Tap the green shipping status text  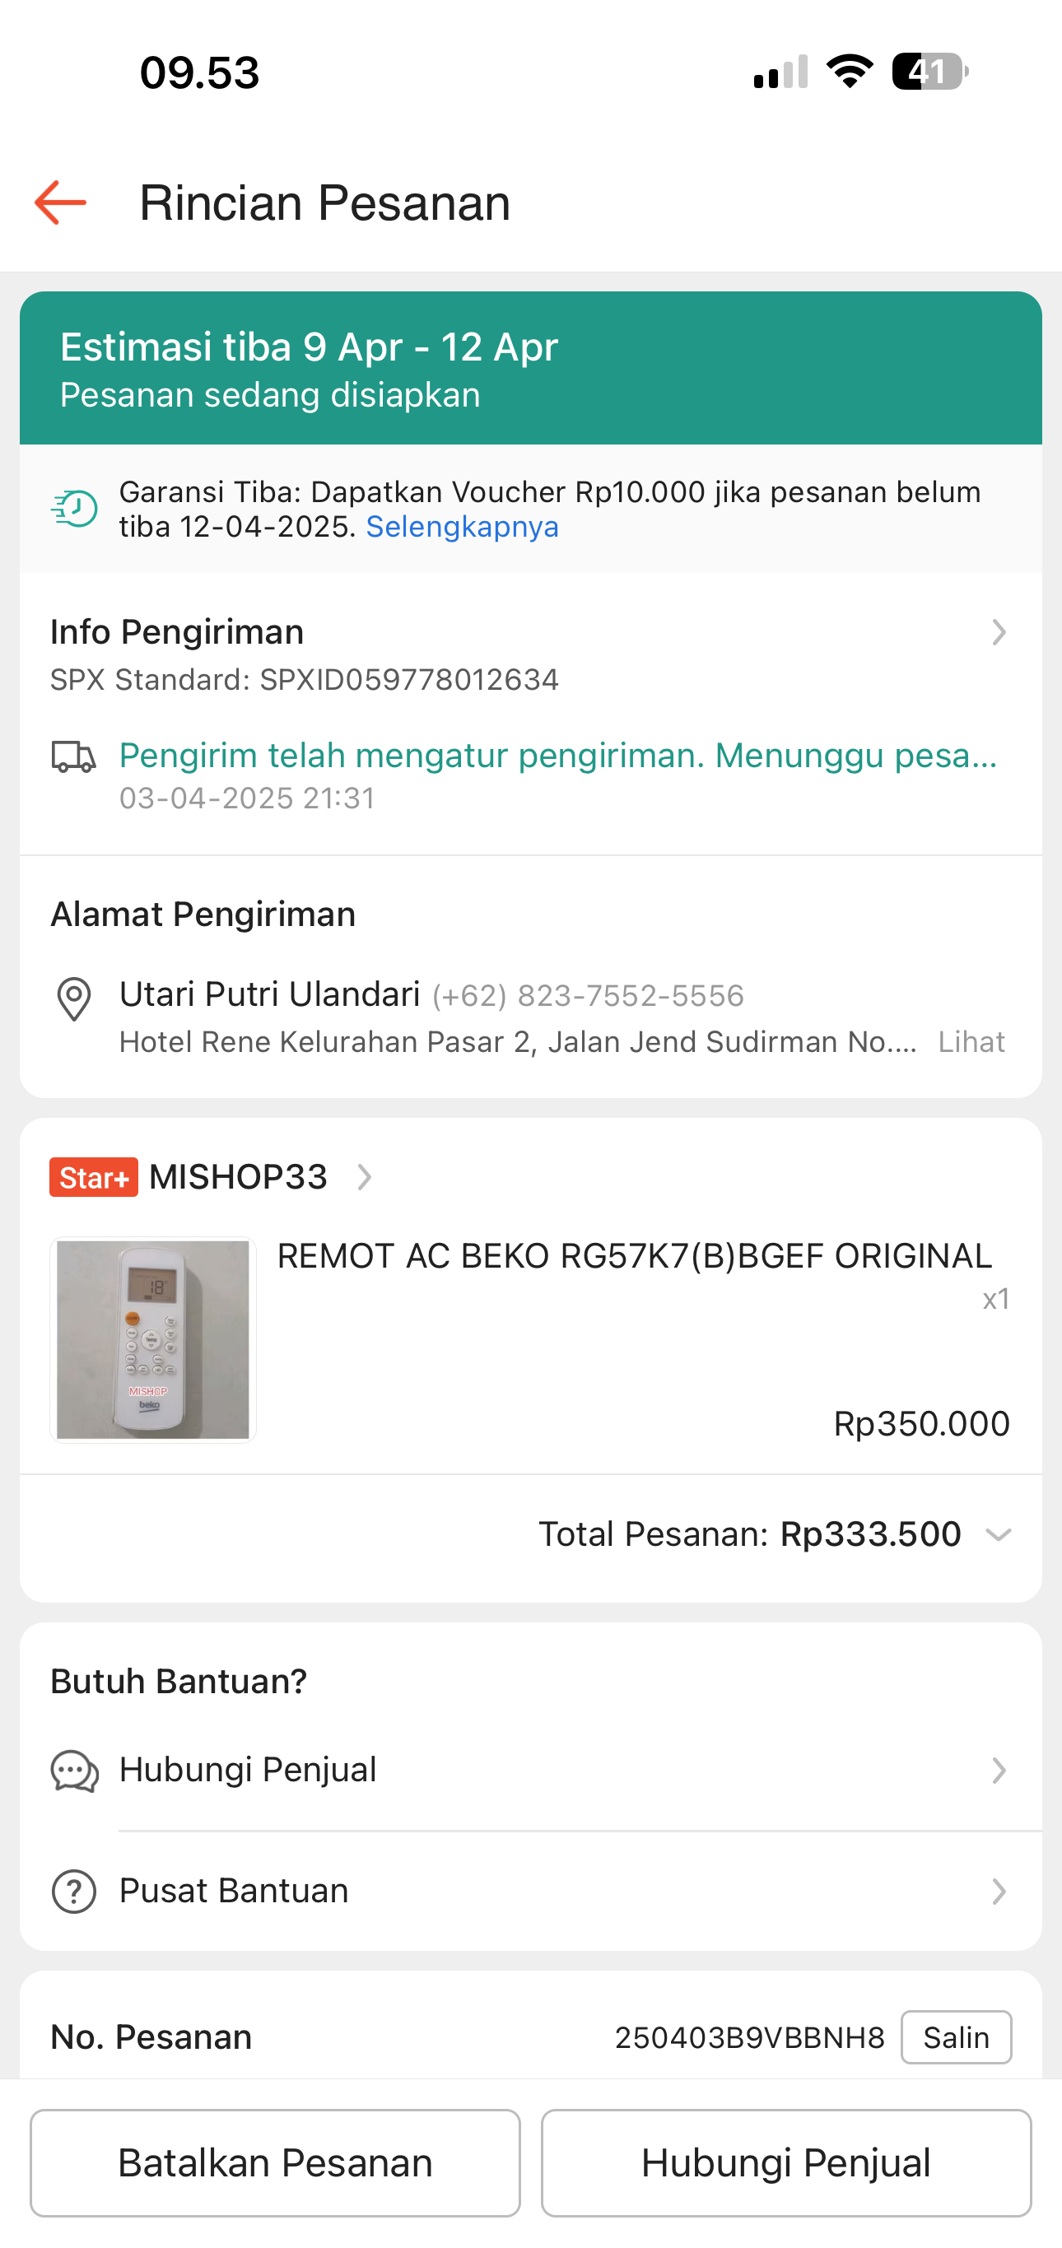tap(557, 756)
